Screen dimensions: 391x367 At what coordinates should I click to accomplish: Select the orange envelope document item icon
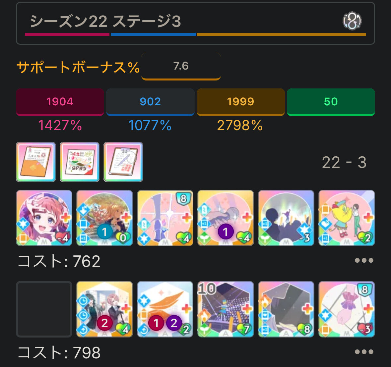(36, 162)
